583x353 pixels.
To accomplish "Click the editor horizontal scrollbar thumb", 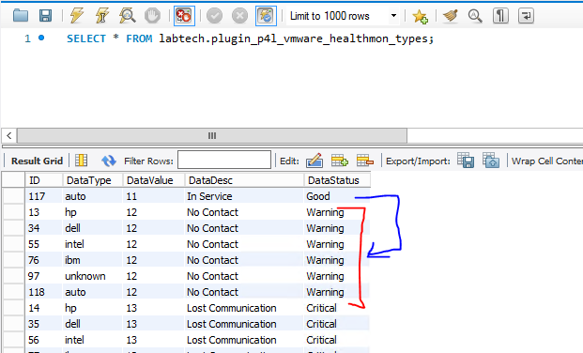I will [212, 136].
